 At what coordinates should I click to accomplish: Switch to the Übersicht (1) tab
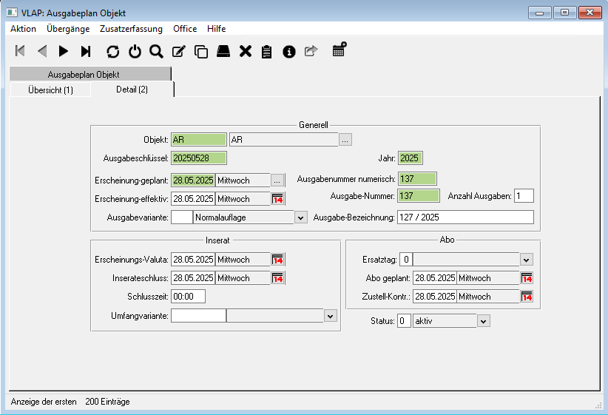click(50, 90)
